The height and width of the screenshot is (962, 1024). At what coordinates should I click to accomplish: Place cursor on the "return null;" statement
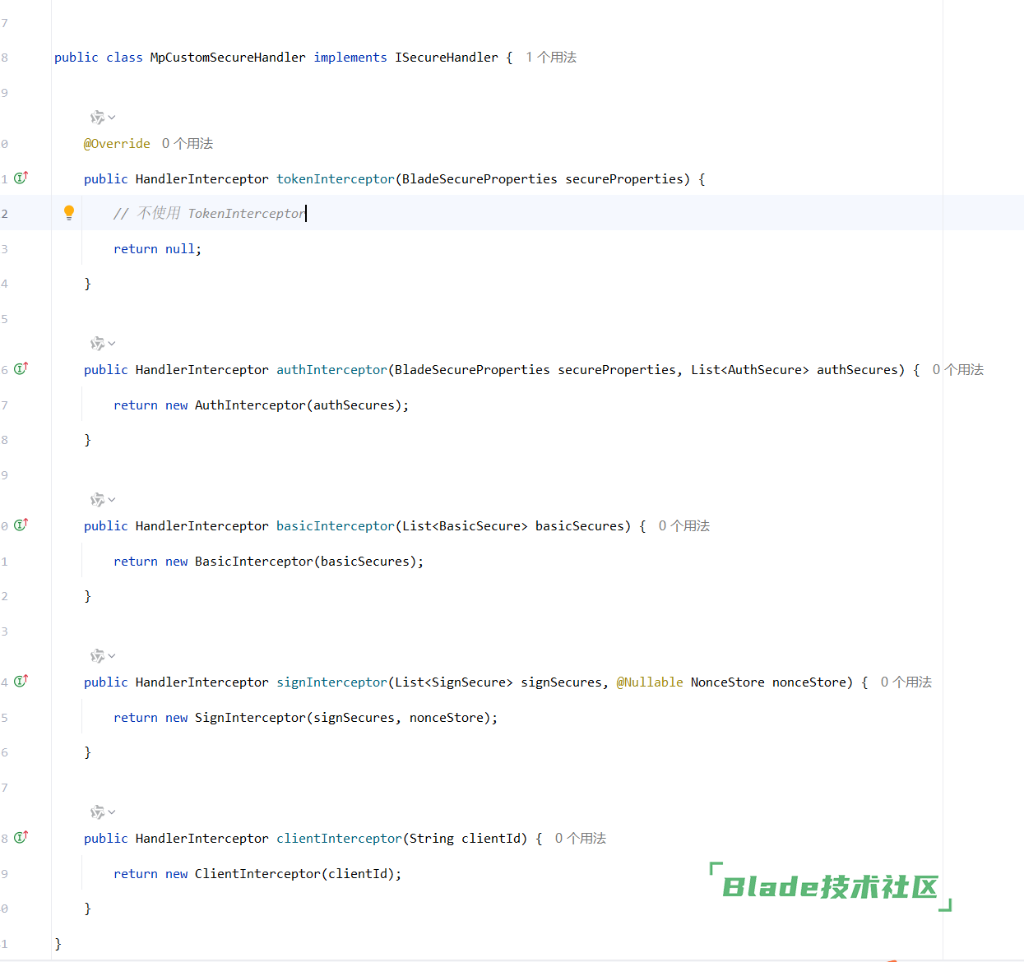(157, 249)
